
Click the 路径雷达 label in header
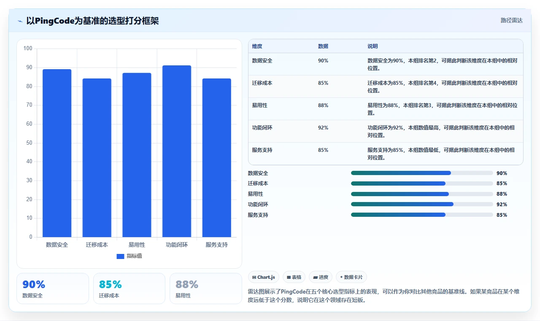(511, 20)
